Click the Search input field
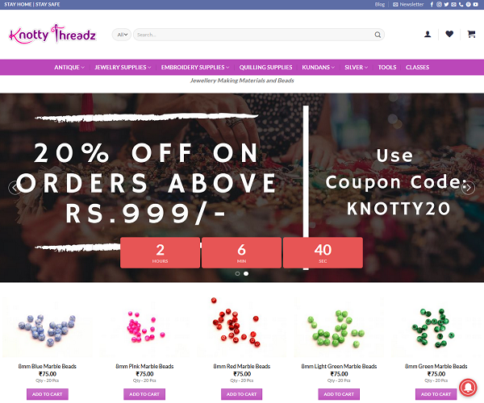 [254, 35]
